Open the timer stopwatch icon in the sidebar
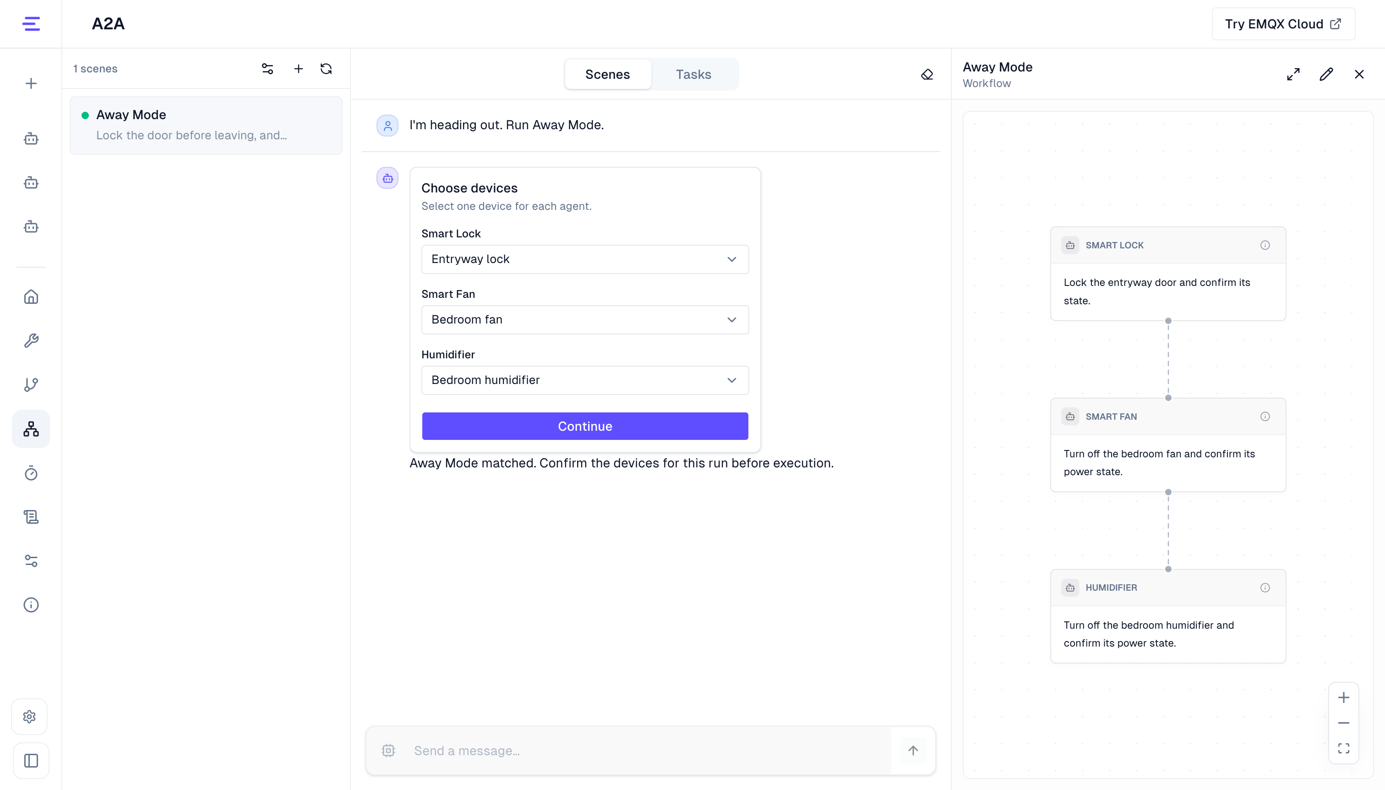 pos(31,473)
